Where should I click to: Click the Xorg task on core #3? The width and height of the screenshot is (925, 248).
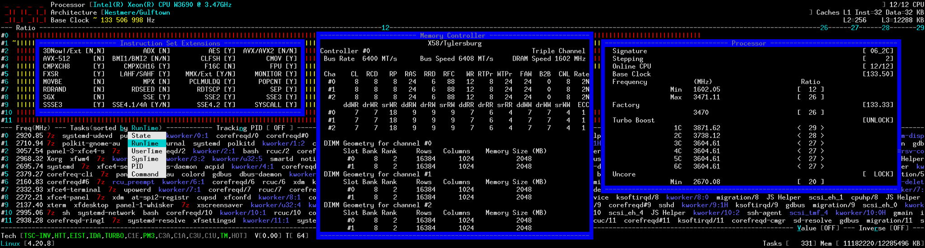[54, 159]
